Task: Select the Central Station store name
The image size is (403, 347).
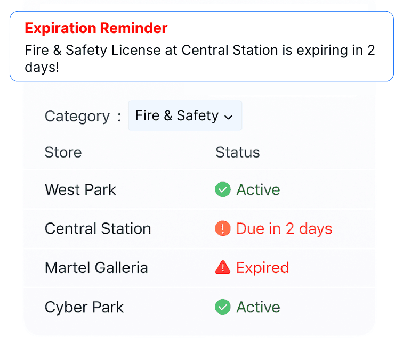Action: [98, 229]
